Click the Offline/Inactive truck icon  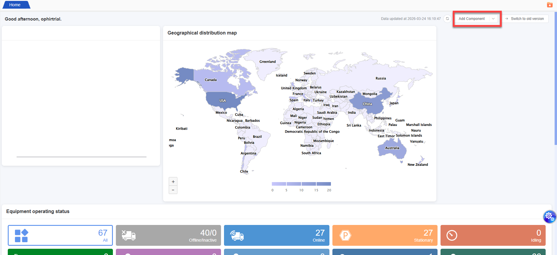tap(129, 236)
